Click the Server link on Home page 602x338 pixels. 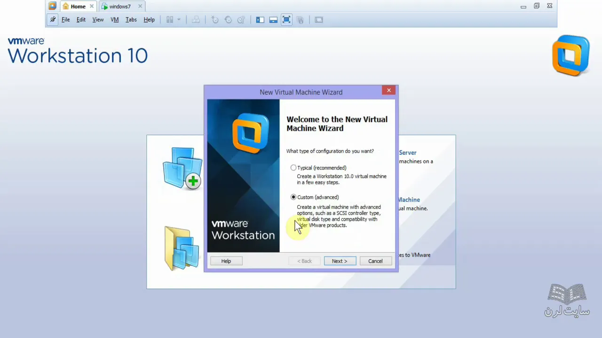pyautogui.click(x=408, y=153)
